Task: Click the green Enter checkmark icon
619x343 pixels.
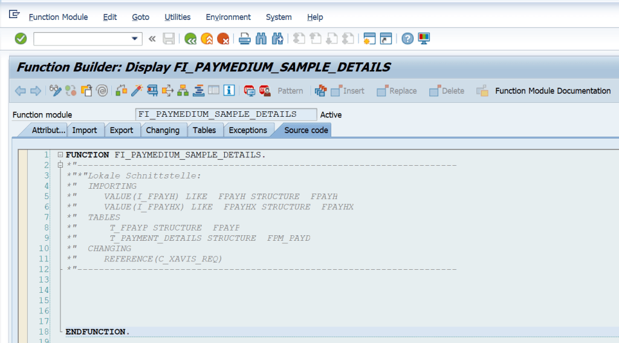Action: pos(21,39)
